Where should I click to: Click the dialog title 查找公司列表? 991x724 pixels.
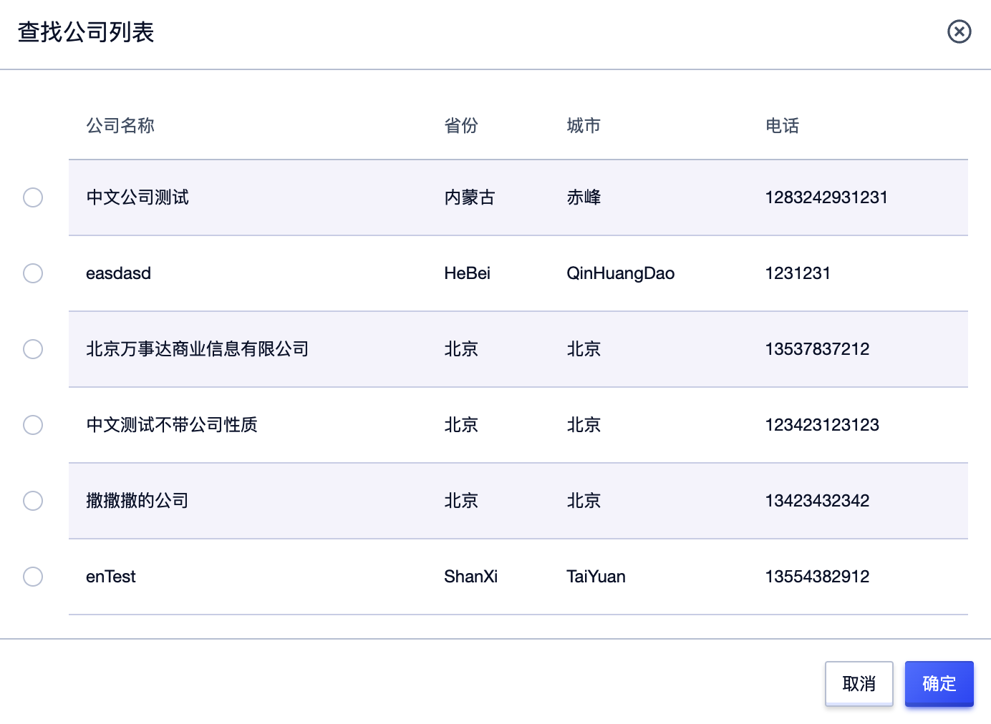click(x=85, y=32)
